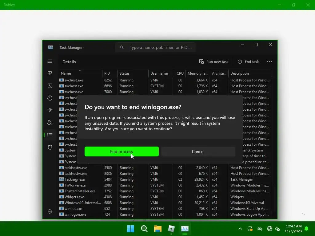Open Windows Start menu
Screen dimensions: 315x236
click(x=130, y=229)
